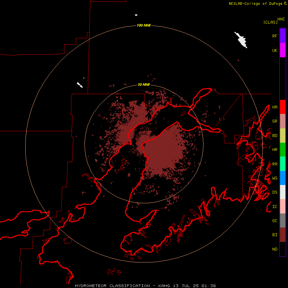Click the GR legend label

[x=275, y=121]
